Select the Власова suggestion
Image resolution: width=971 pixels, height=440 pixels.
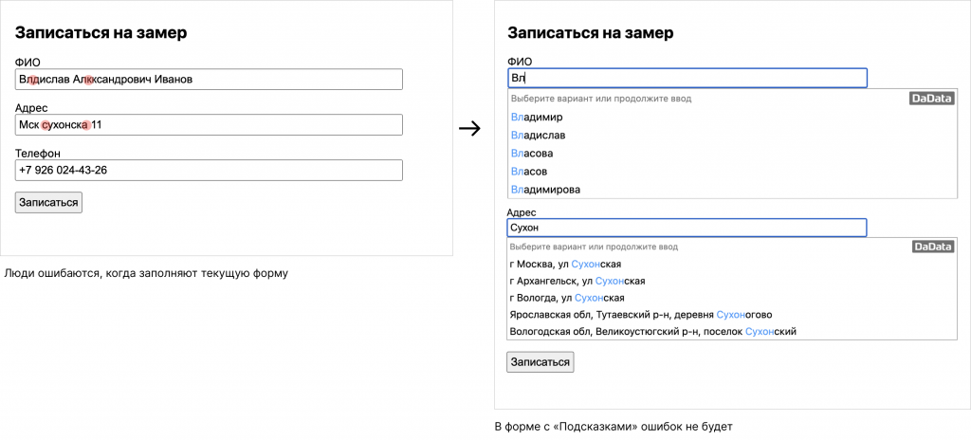coord(733,153)
